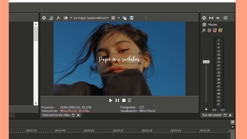This screenshot has width=247, height=139.
Task: Click the Master bus output square icon
Action: (x=204, y=24)
